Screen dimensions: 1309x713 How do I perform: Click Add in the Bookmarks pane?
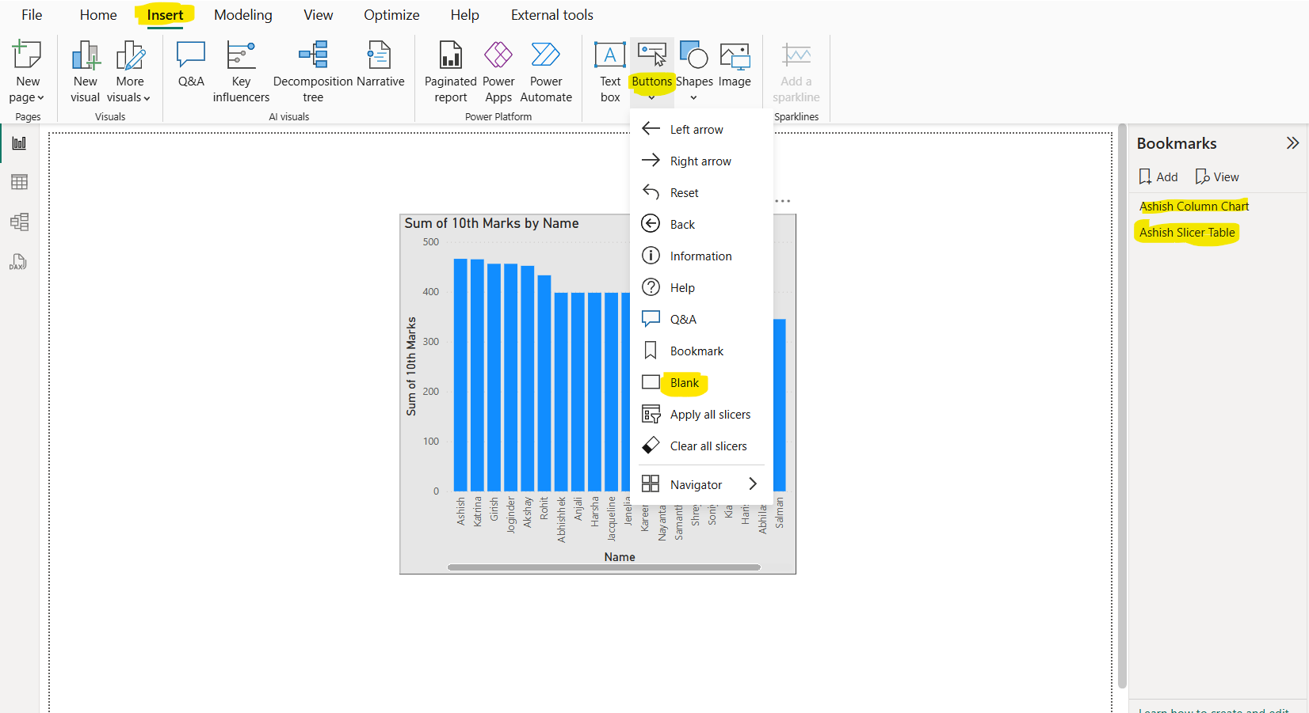pos(1158,177)
